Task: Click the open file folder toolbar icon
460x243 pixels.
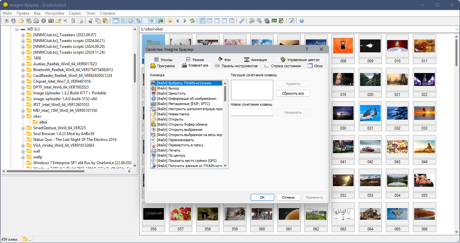Action: 21,21
